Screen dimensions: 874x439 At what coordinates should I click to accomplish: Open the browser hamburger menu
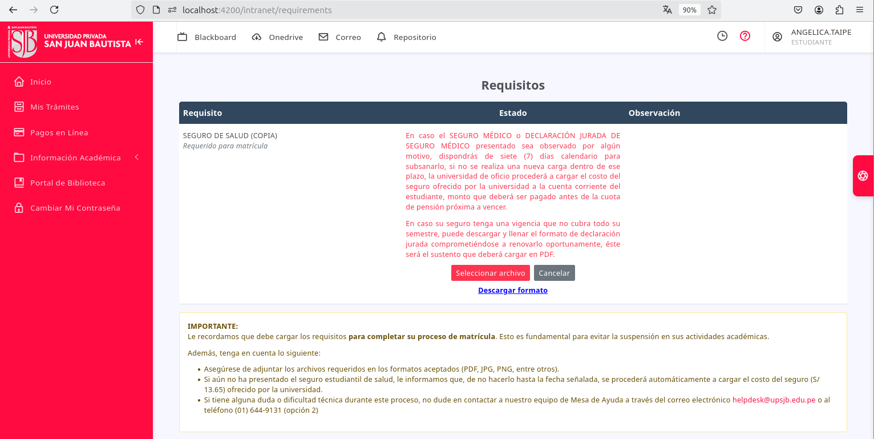tap(860, 10)
